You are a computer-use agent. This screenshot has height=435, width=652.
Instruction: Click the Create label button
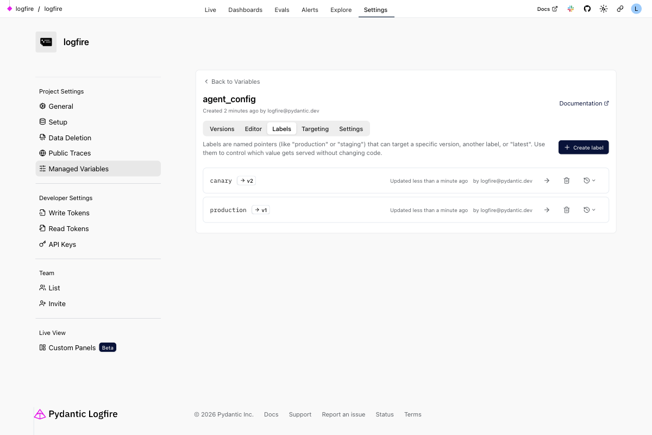584,147
